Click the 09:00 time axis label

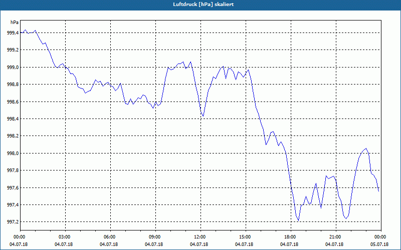click(x=155, y=237)
